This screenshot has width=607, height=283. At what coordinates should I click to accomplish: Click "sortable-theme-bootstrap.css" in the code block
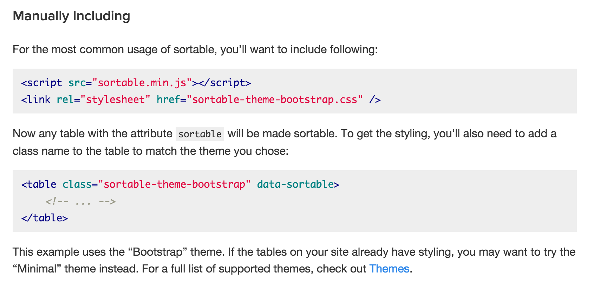click(x=275, y=99)
